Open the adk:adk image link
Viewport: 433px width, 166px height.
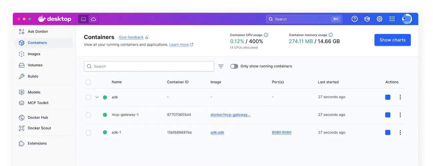[217, 132]
